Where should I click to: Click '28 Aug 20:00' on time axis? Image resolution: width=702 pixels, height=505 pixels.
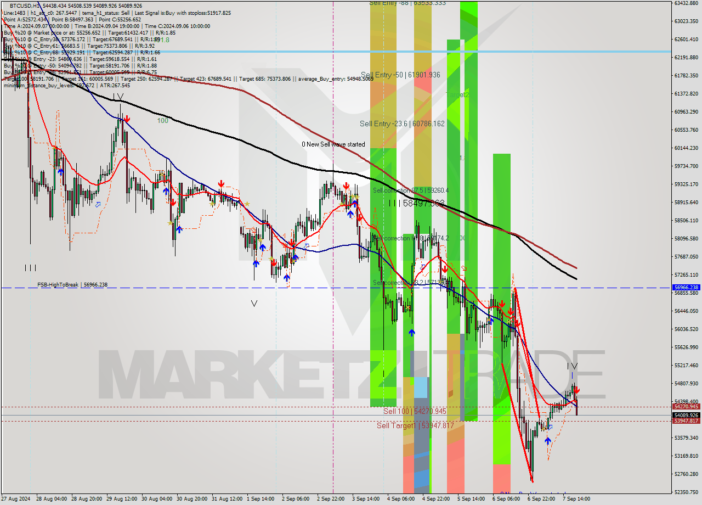[87, 499]
